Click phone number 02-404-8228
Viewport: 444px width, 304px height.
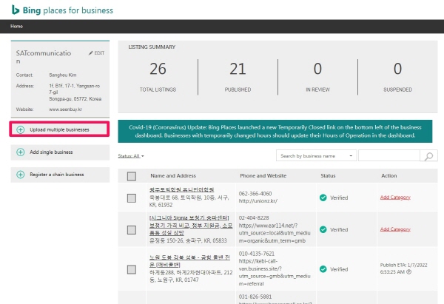[254, 218]
